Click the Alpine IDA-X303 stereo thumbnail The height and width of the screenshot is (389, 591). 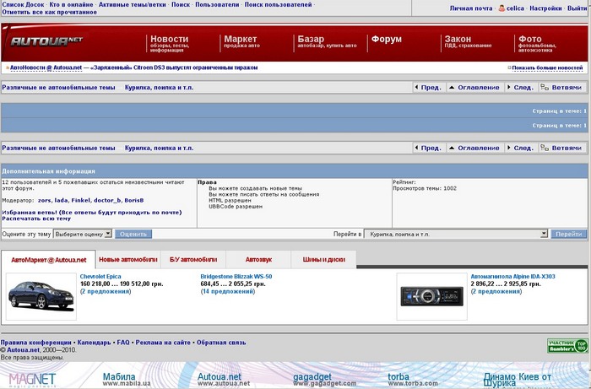431,295
